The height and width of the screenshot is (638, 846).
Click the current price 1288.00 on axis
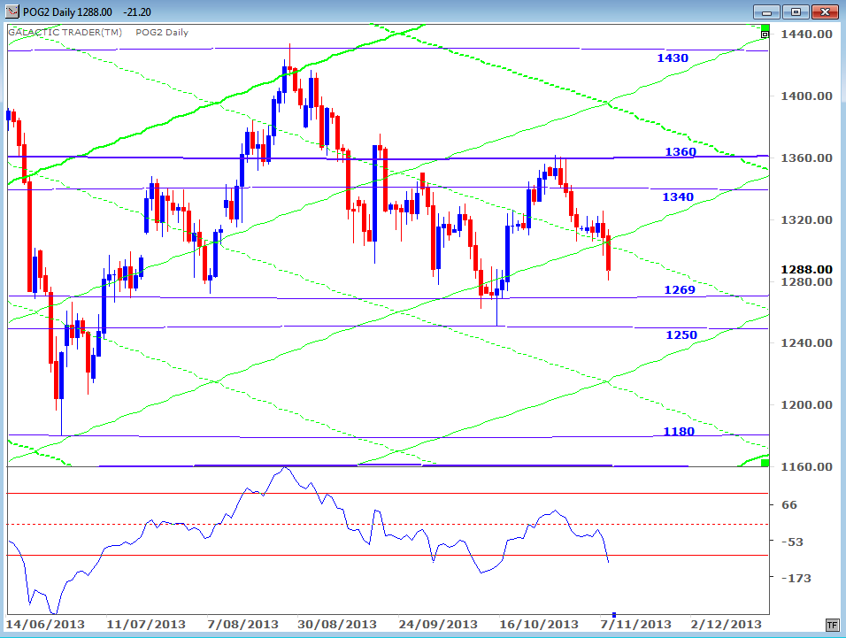806,269
